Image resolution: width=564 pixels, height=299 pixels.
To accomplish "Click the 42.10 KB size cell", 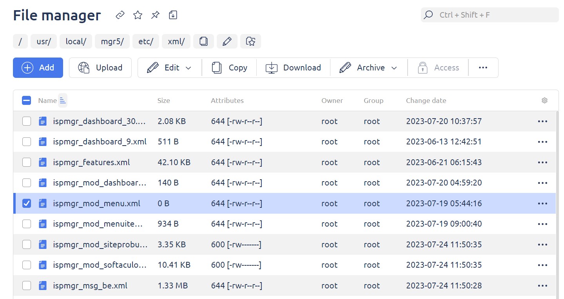I will coord(174,162).
